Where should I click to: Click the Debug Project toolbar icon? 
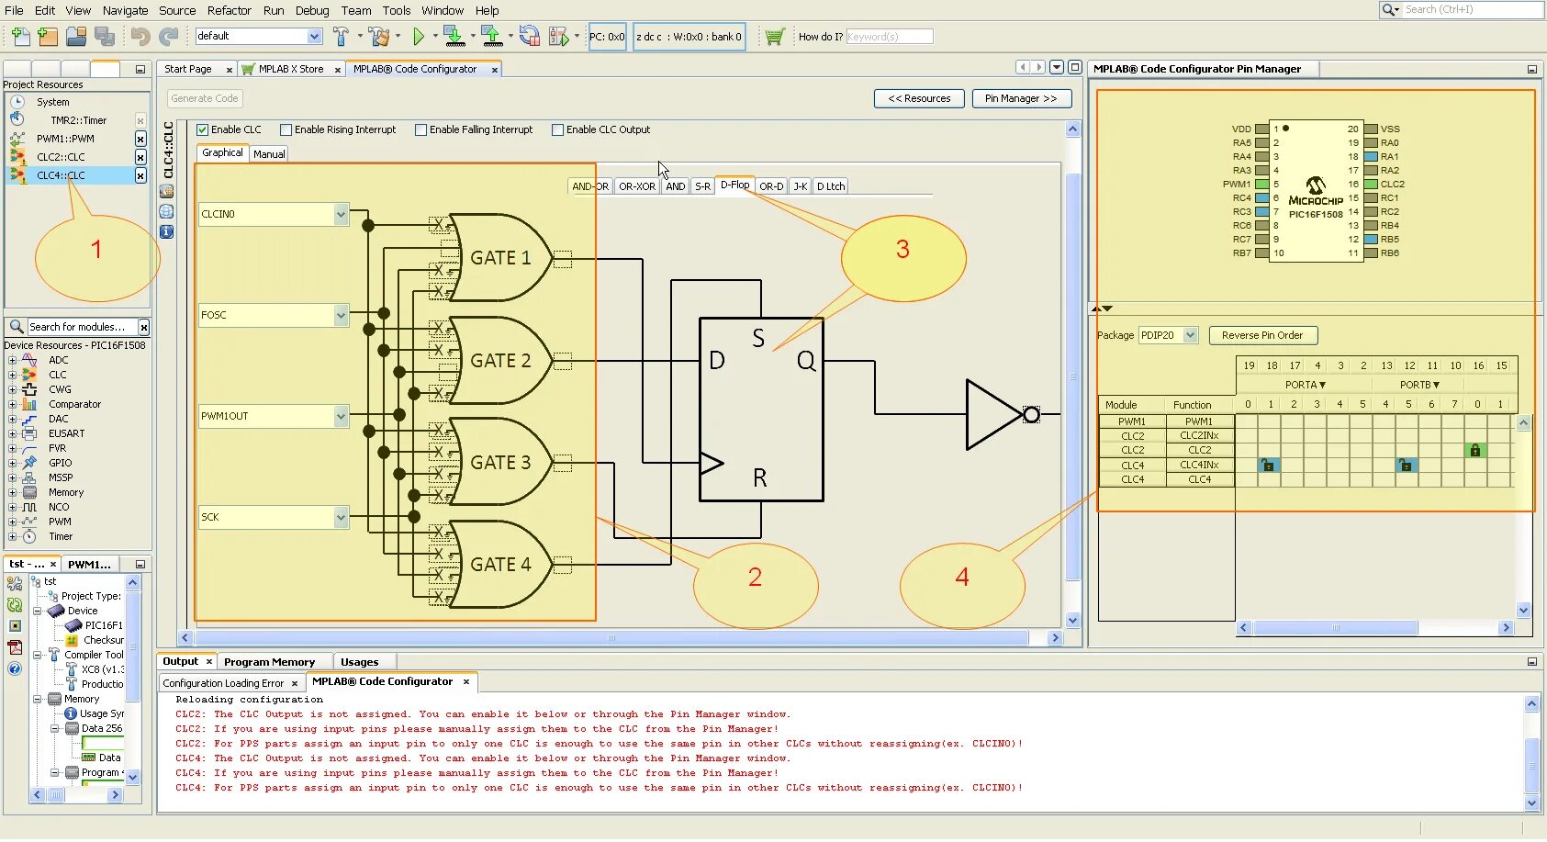(557, 37)
